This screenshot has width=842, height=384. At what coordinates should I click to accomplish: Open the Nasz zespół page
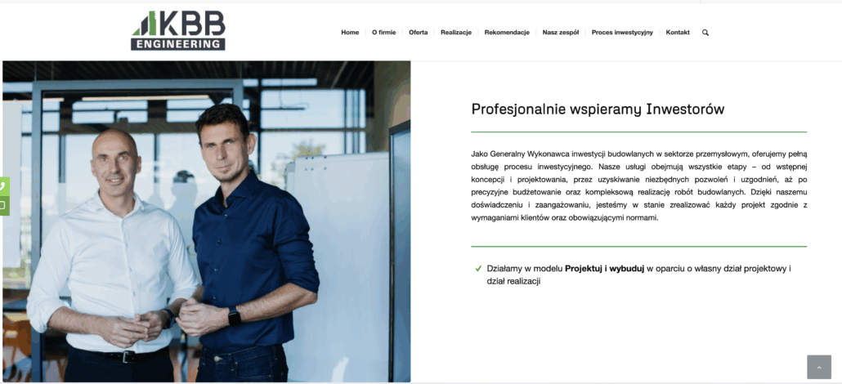point(560,33)
